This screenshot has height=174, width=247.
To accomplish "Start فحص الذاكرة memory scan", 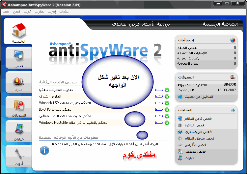I will pyautogui.click(x=194, y=125).
